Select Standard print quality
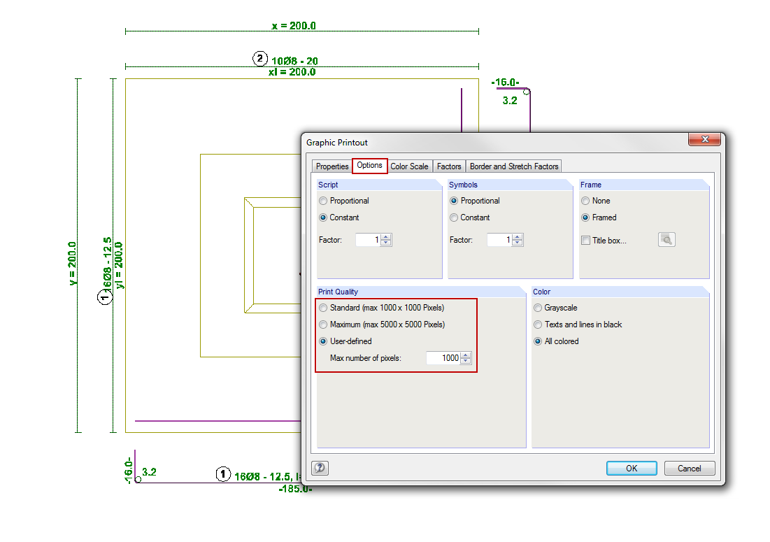Viewport: 770px width, 542px height. (x=322, y=308)
